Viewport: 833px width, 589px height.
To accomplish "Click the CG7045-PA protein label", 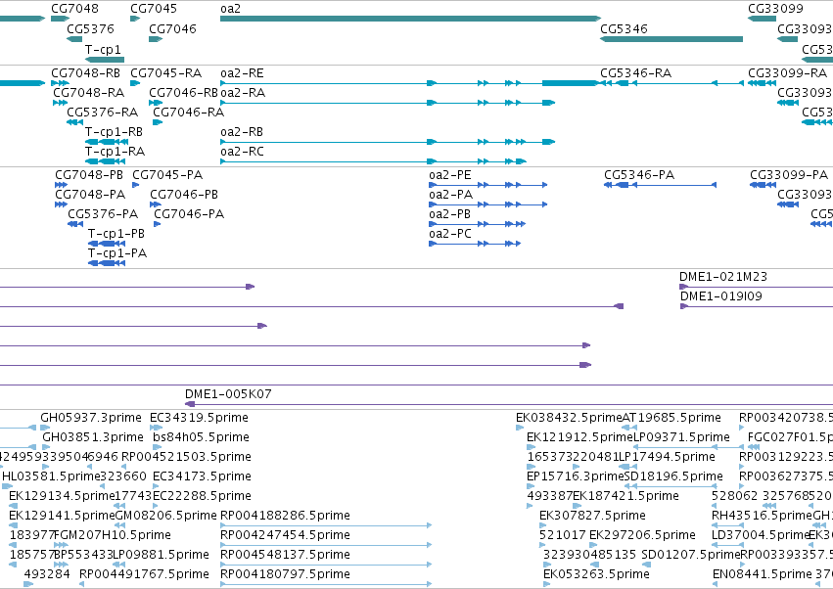I will pos(167,175).
